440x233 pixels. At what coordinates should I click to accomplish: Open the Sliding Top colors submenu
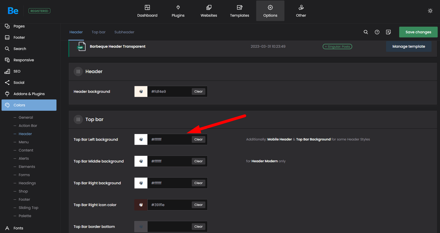click(28, 208)
